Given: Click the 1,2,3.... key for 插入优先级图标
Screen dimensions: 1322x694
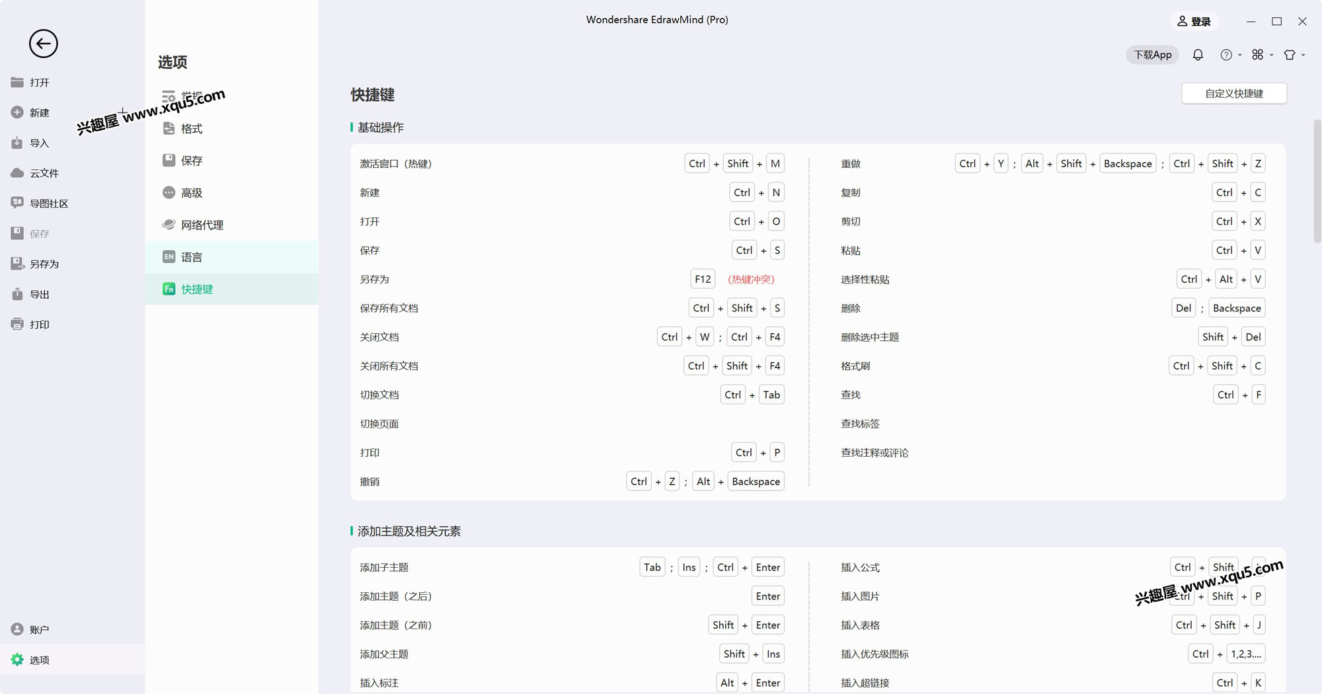Looking at the screenshot, I should 1245,654.
